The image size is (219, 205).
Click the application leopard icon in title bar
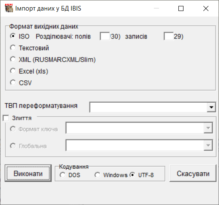[x=9, y=8]
